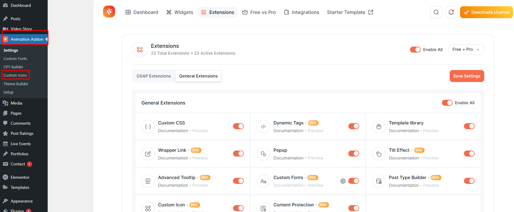
Task: Open the Free + Pro dropdown
Action: tap(466, 50)
